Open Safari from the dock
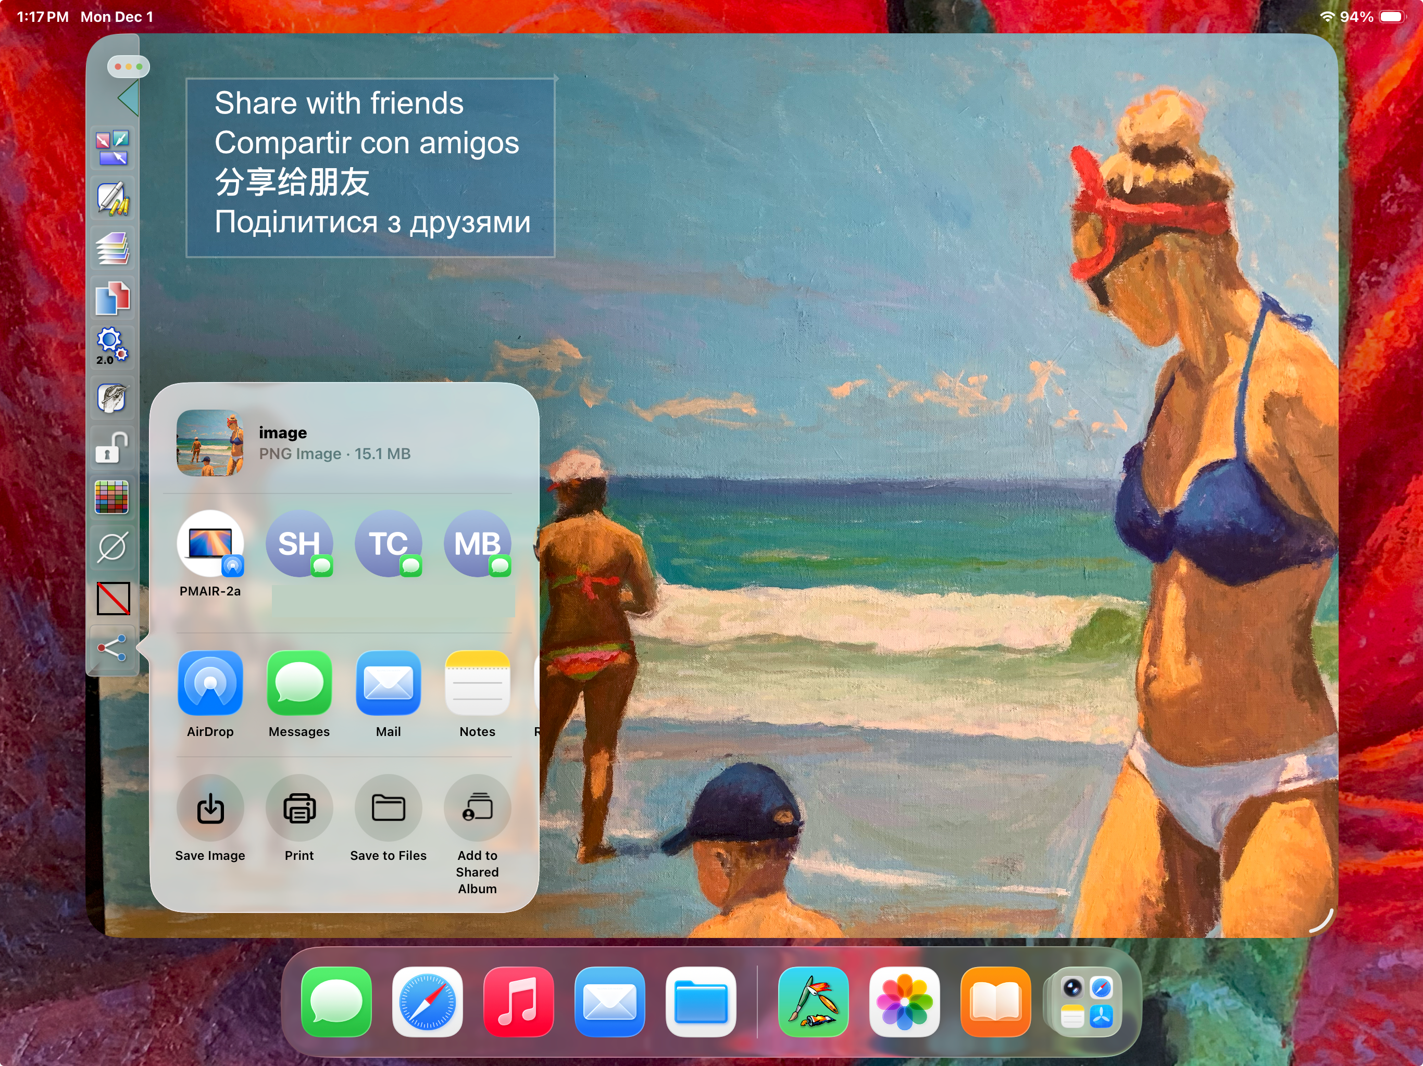 427,1001
